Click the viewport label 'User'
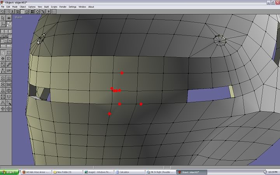Viewport: 280px width, 175px height. 19,17
